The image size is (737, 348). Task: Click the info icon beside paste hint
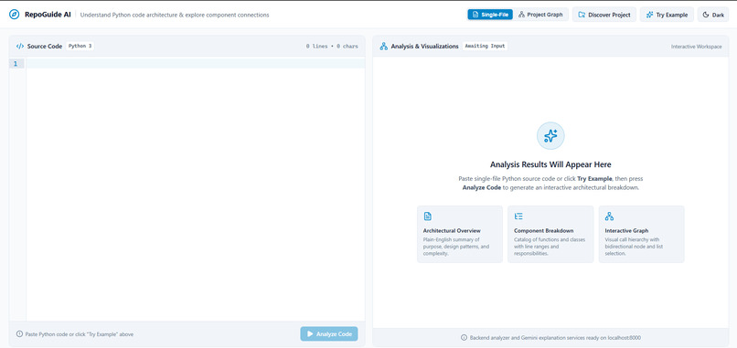[x=19, y=334]
